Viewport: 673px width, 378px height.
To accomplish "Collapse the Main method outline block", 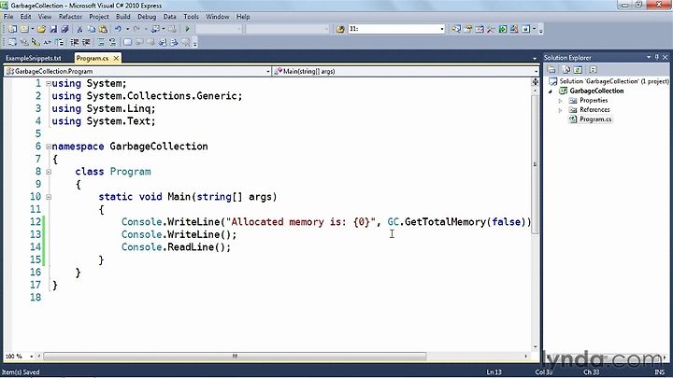I will (49, 197).
